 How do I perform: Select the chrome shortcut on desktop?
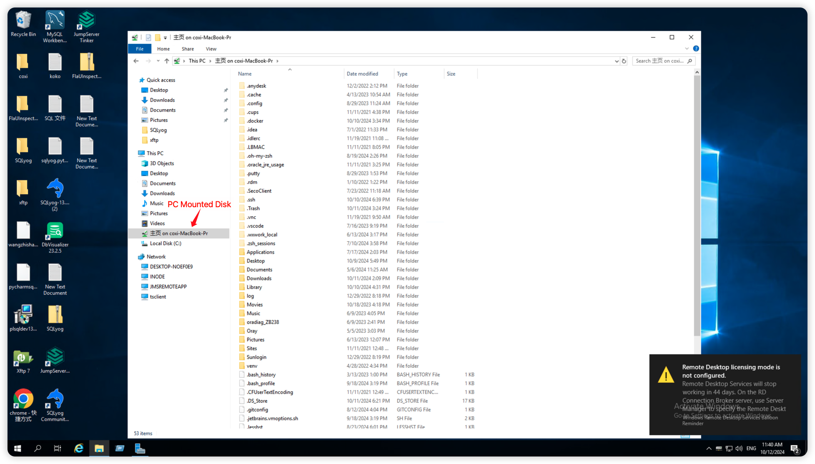23,405
